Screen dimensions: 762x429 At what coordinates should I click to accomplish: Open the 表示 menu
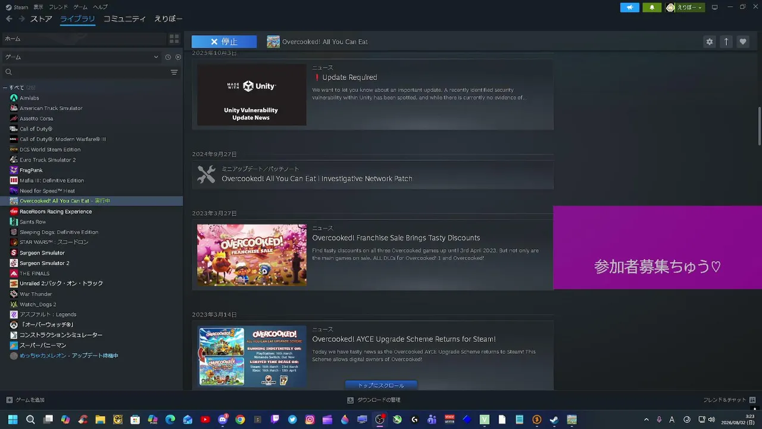pos(38,7)
